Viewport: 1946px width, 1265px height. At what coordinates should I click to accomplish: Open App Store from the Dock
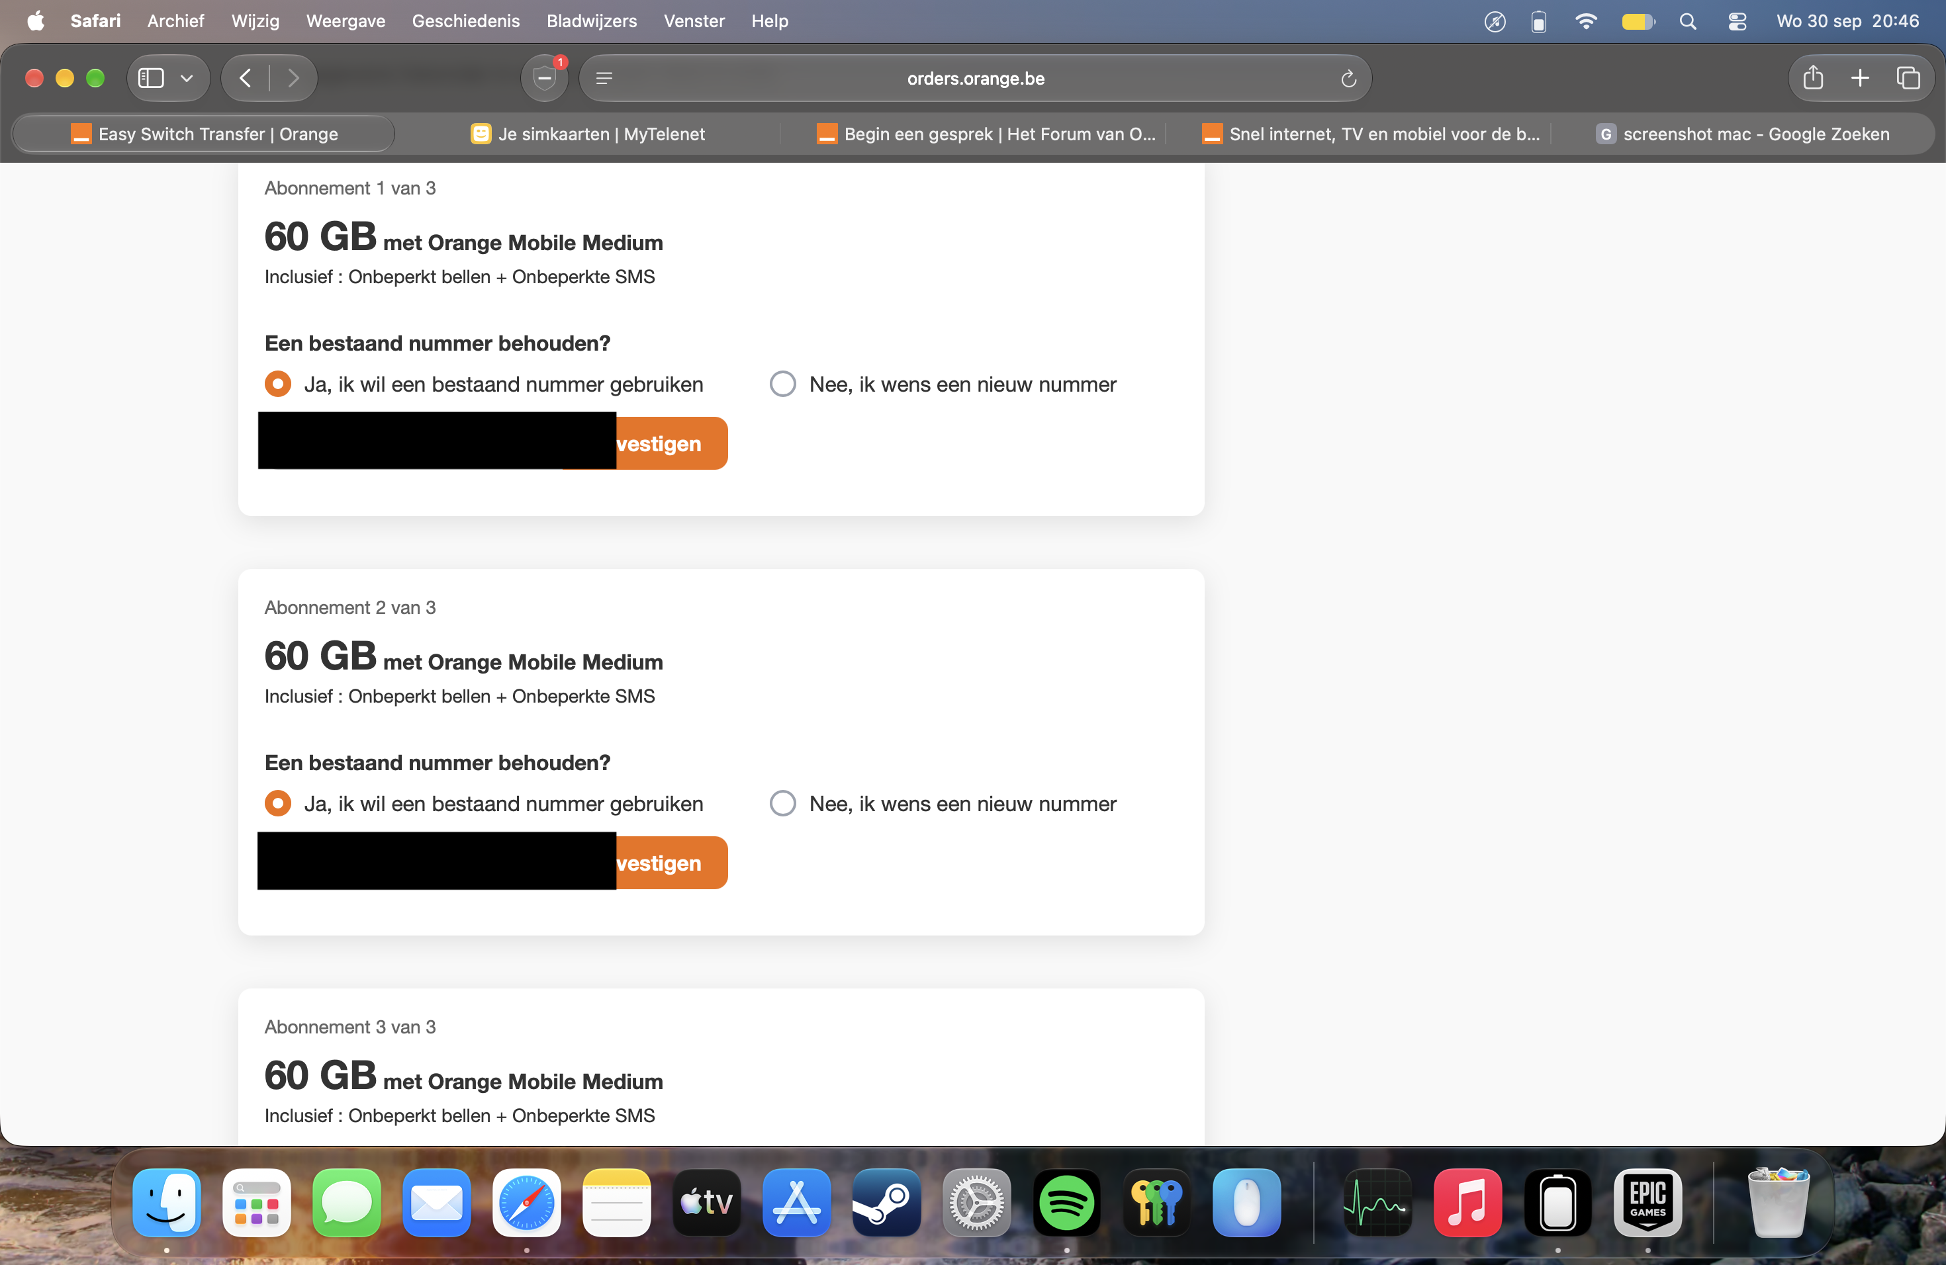(796, 1202)
